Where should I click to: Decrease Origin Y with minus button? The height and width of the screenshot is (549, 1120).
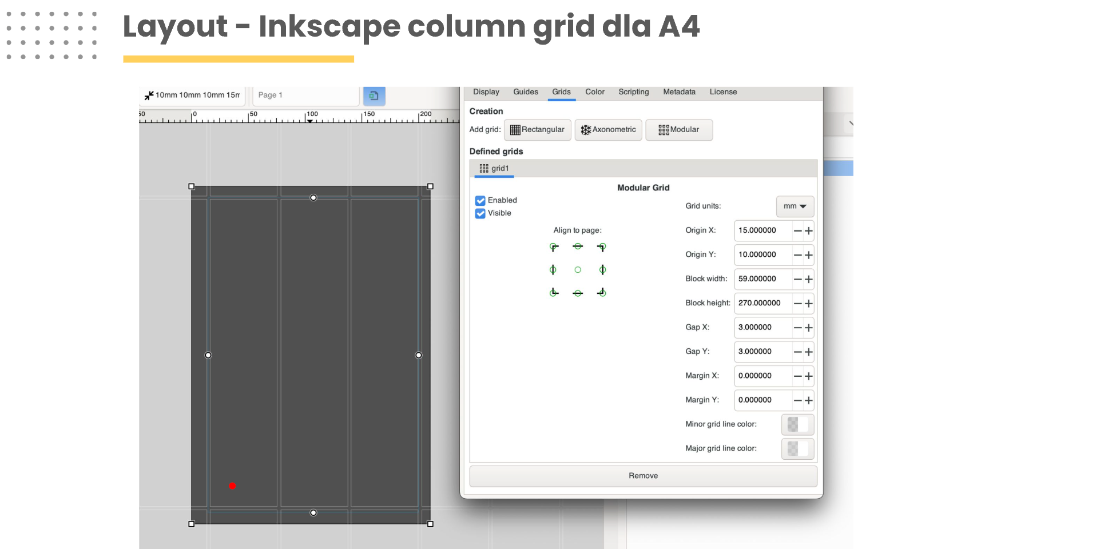(x=797, y=255)
